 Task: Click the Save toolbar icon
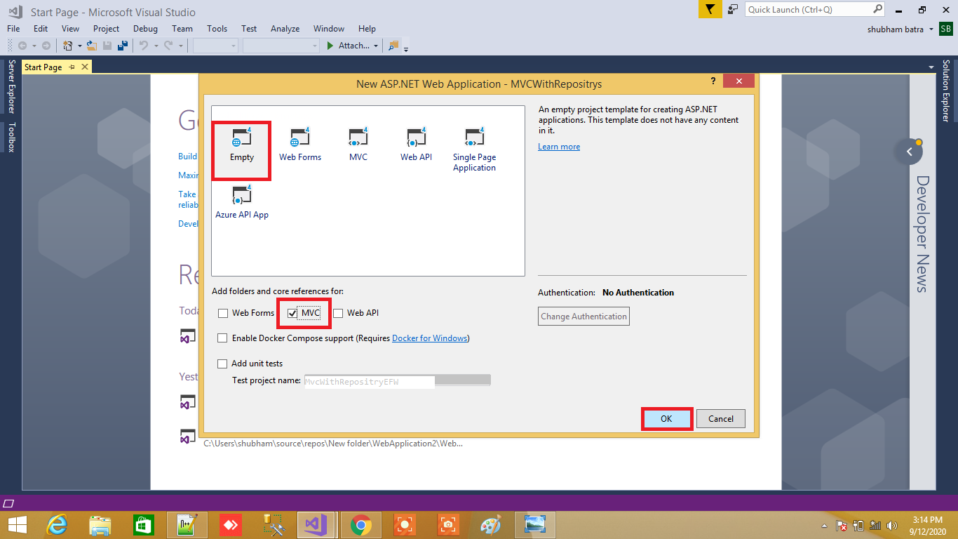(107, 46)
